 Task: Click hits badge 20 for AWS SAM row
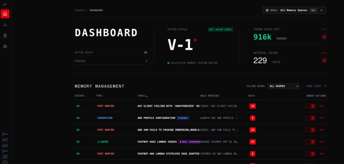coord(253,130)
